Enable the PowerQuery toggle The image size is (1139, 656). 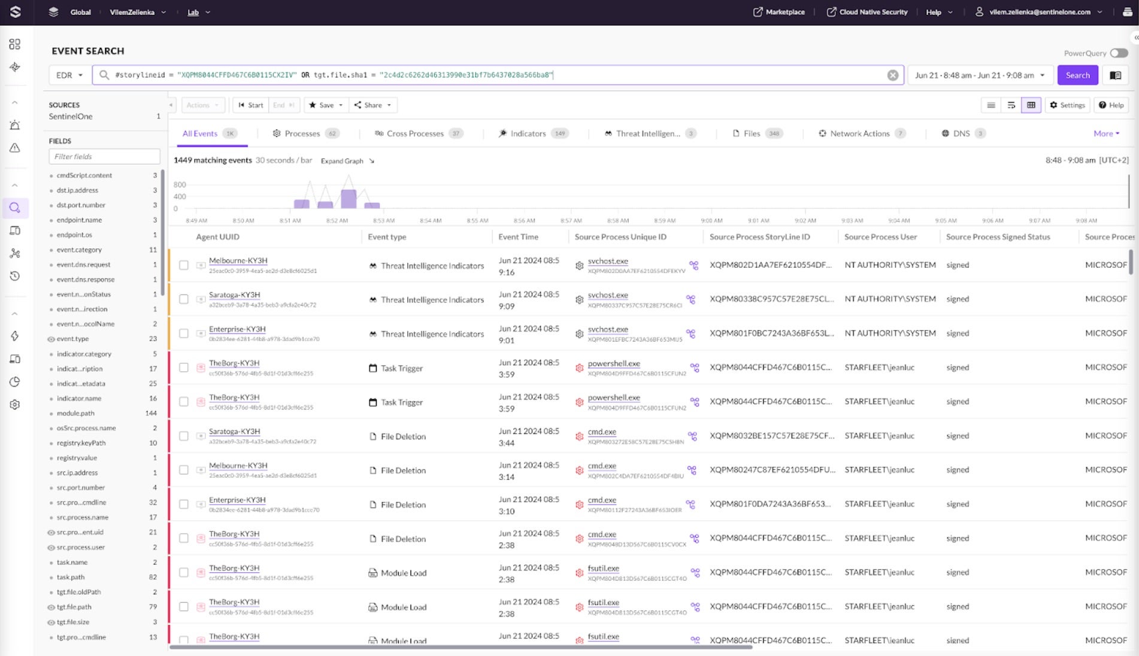click(x=1118, y=53)
